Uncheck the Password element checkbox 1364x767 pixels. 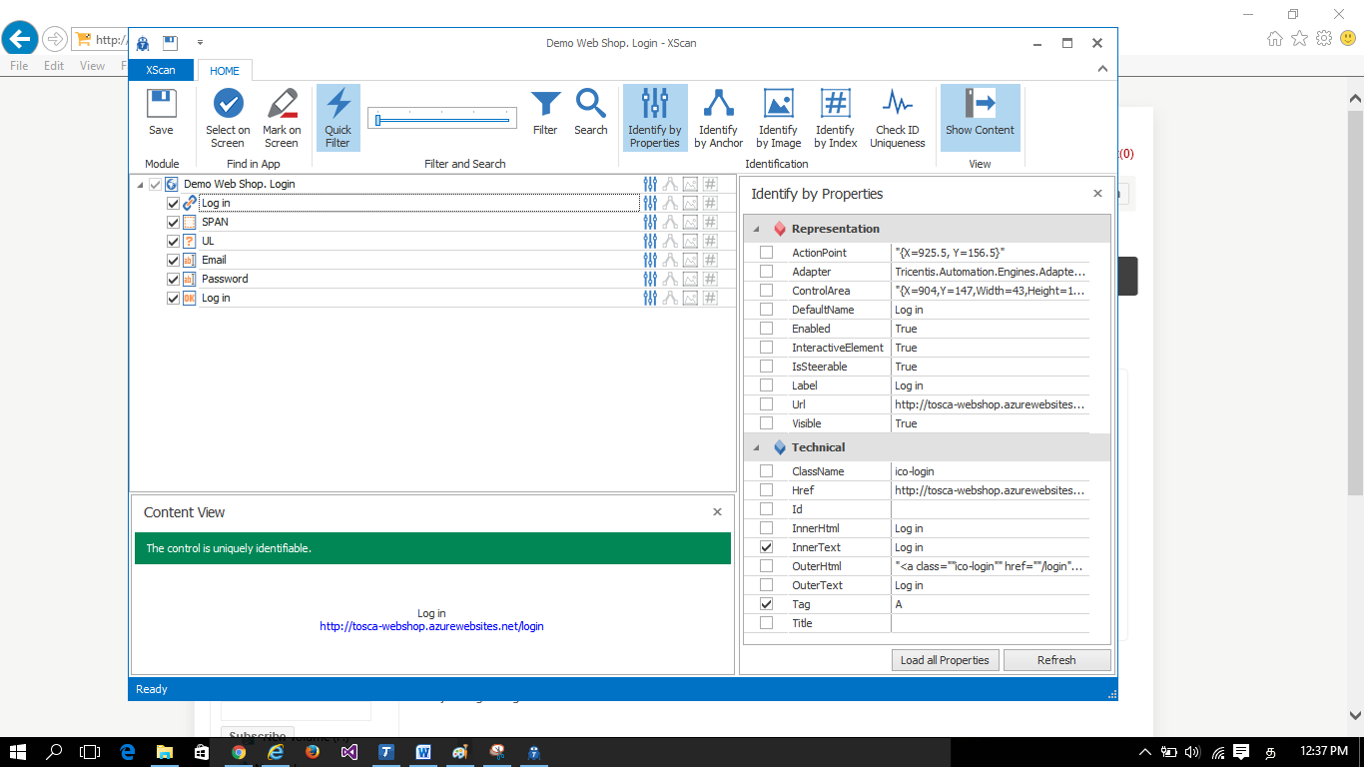tap(172, 278)
